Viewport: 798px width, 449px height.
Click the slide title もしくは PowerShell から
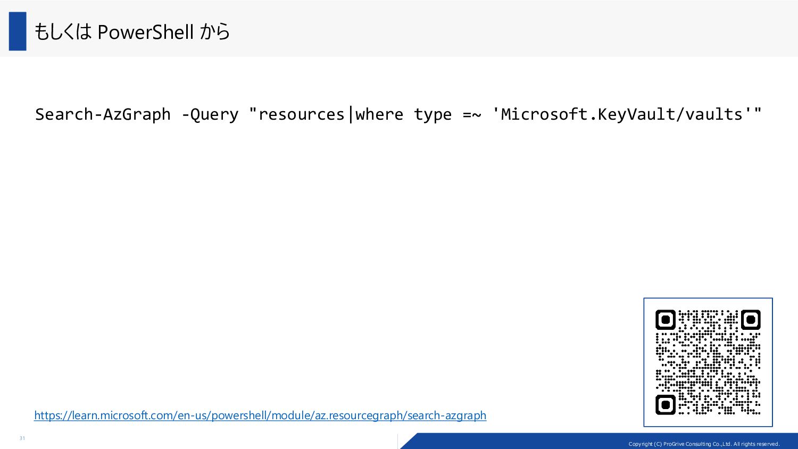132,32
